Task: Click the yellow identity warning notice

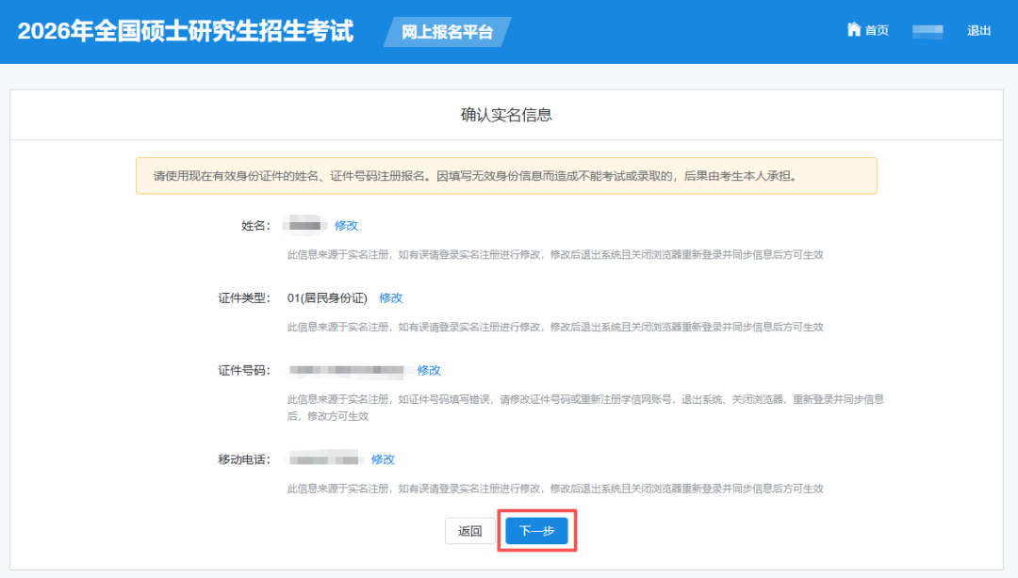Action: pyautogui.click(x=506, y=176)
